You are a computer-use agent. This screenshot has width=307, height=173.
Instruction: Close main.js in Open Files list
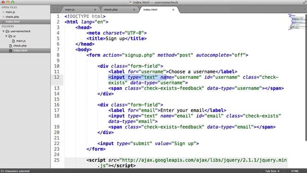[x=3, y=12]
